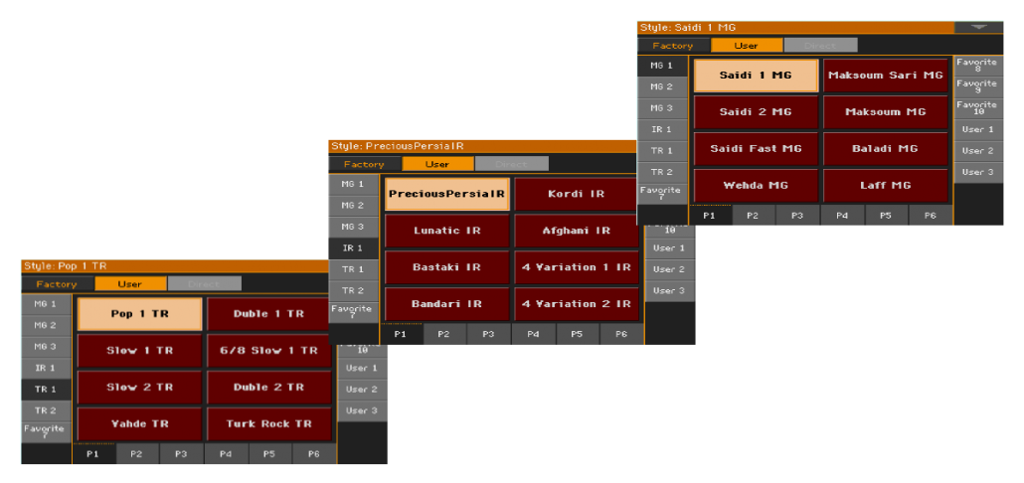The width and height of the screenshot is (1024, 483).
Task: Open the page menu arrow in Saidi window
Action: click(978, 28)
